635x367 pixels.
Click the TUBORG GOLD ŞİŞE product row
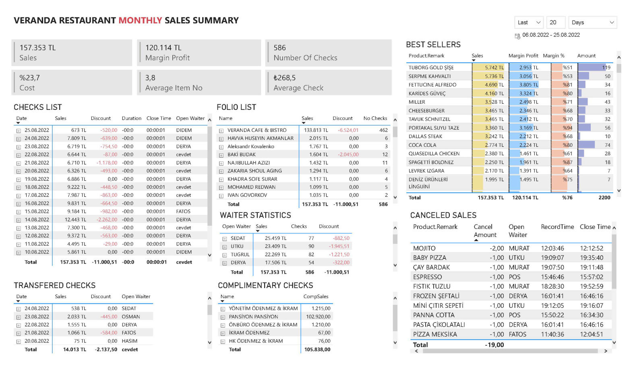pyautogui.click(x=509, y=68)
